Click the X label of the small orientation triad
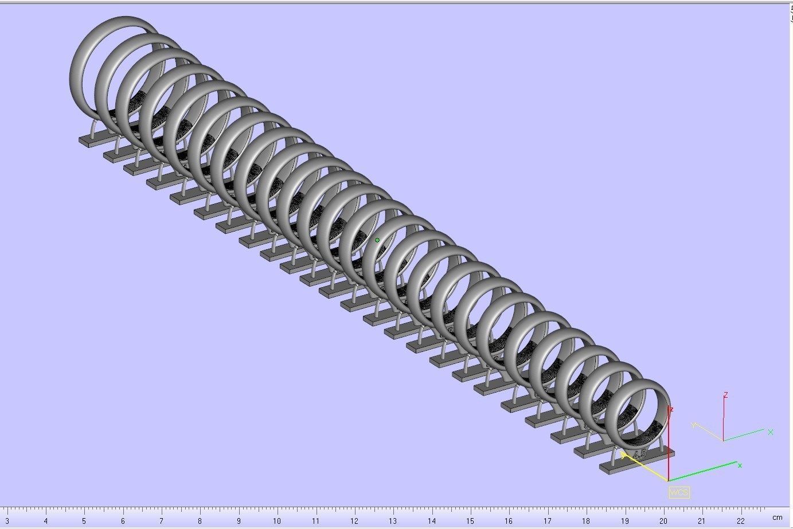The width and height of the screenshot is (793, 529). (x=771, y=432)
